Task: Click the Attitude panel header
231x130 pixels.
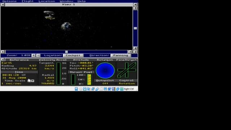Action: coord(81,60)
